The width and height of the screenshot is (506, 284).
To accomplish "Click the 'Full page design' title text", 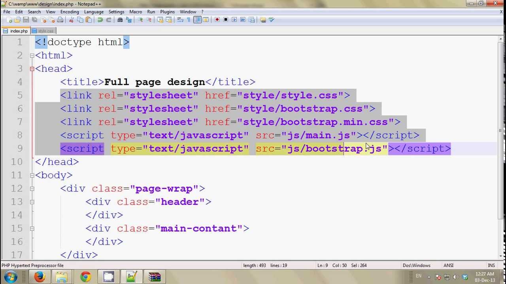I will coord(155,82).
